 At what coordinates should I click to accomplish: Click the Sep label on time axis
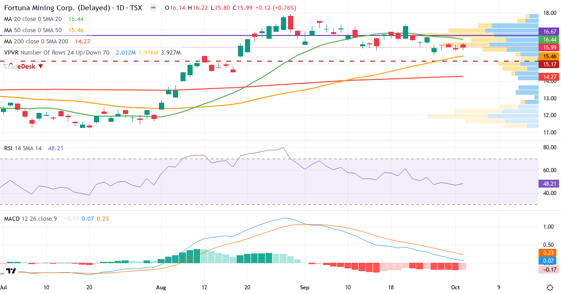coord(305,287)
